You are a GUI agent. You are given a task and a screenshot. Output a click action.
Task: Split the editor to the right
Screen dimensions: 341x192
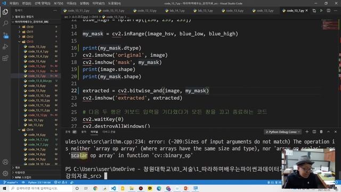click(328, 11)
